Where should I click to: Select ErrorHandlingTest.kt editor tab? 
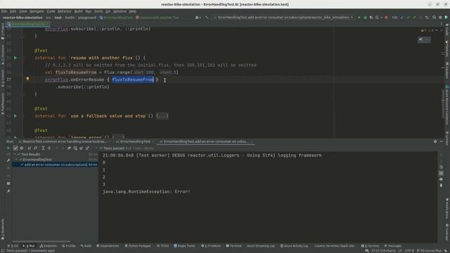tap(28, 24)
